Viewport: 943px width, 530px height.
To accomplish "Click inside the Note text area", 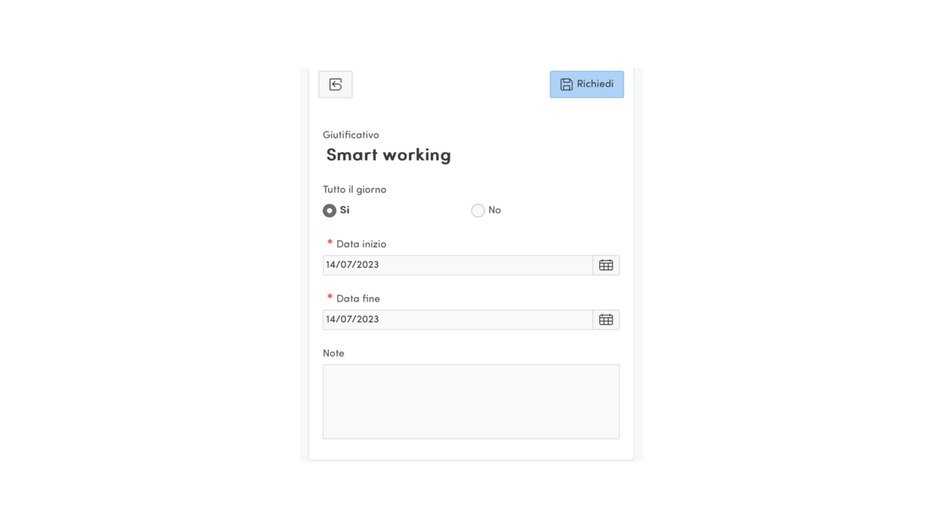I will [471, 401].
